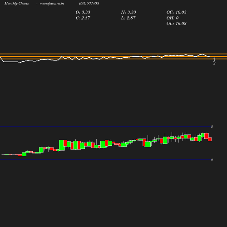Click the munafasutra.in watermark text
The height and width of the screenshot is (227, 227).
(52, 3)
